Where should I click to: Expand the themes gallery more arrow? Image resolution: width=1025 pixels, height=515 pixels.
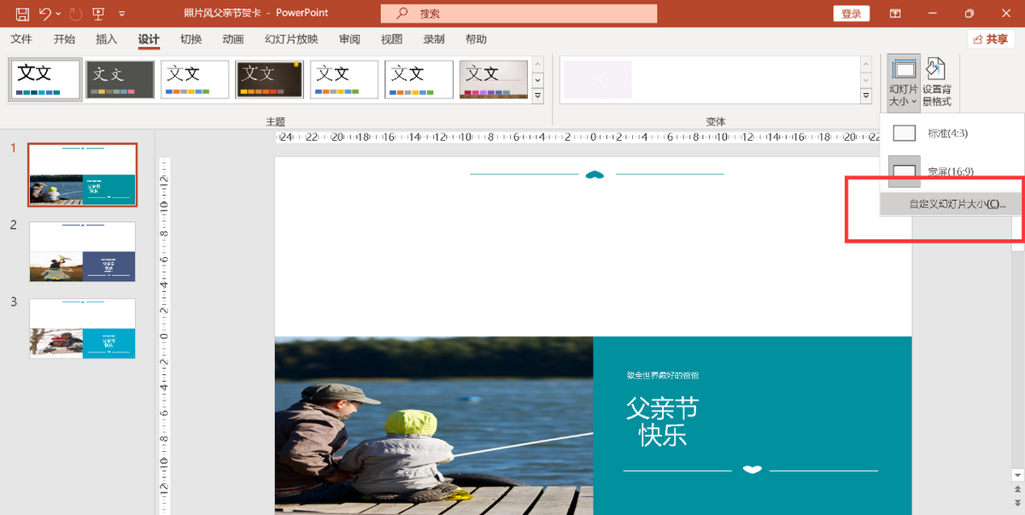[538, 97]
